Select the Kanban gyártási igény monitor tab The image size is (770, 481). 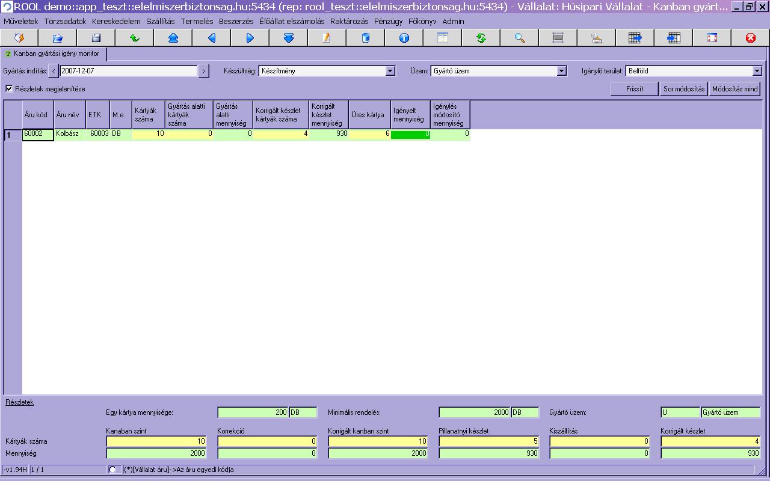(53, 54)
